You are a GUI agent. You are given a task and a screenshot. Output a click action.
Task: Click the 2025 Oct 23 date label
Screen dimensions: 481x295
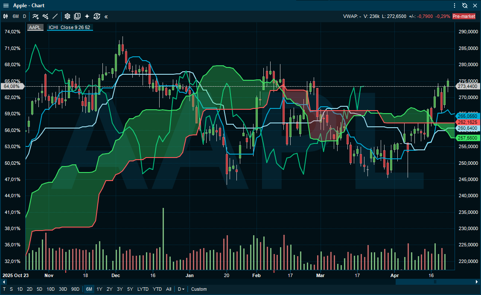[x=16, y=275]
